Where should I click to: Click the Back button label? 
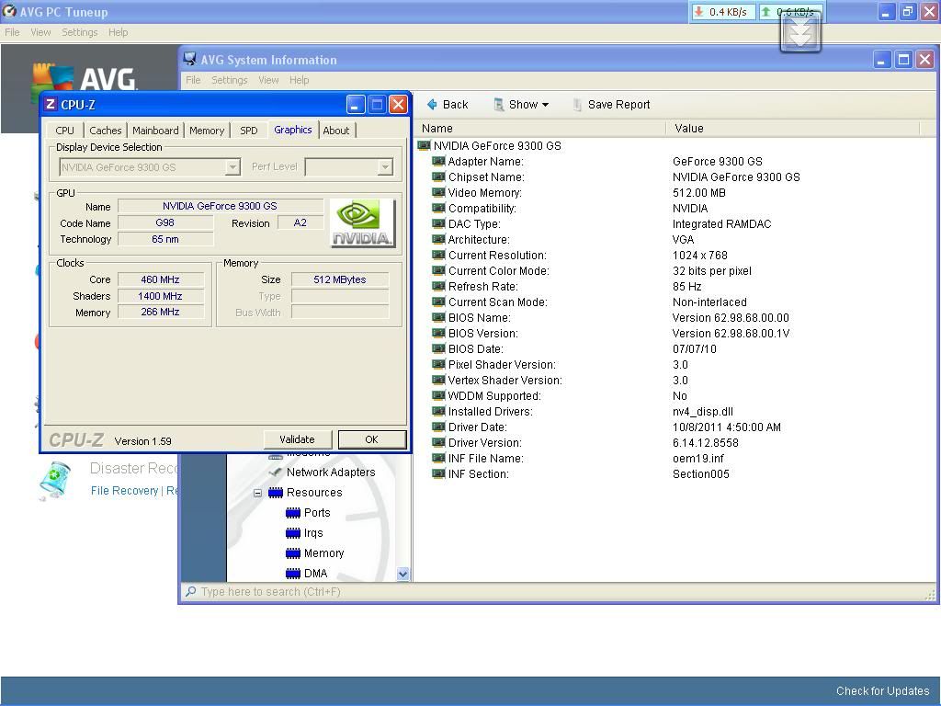(x=456, y=105)
